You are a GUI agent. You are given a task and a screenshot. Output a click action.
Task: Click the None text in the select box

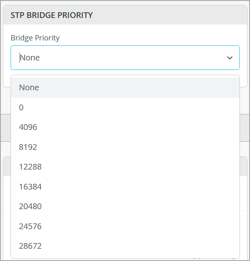point(30,58)
